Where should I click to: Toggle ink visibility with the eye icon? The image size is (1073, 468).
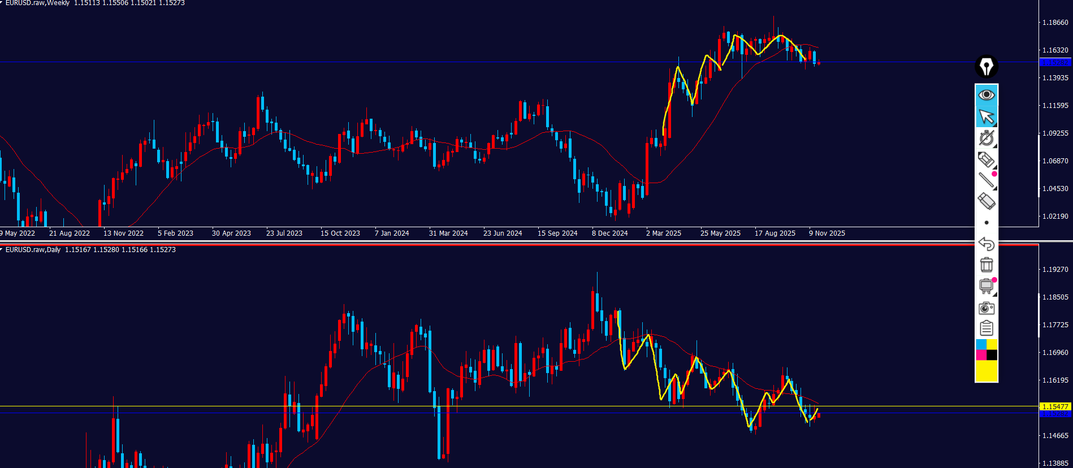[x=987, y=95]
